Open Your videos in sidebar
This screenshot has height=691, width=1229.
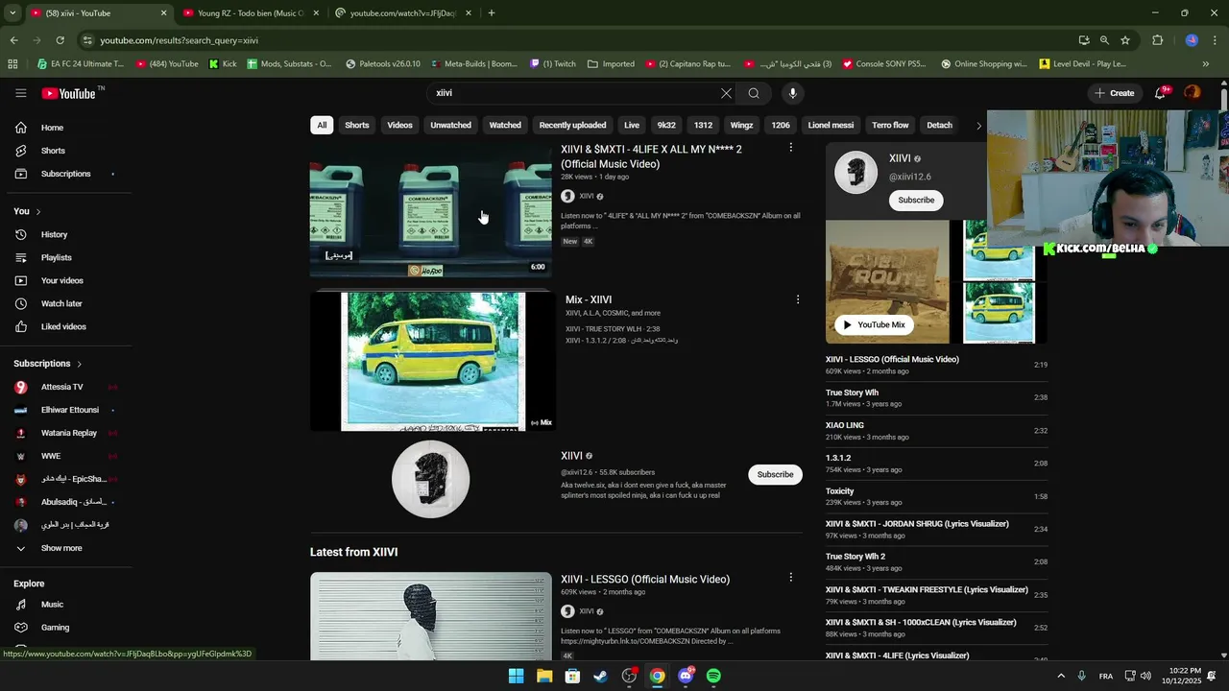61,280
